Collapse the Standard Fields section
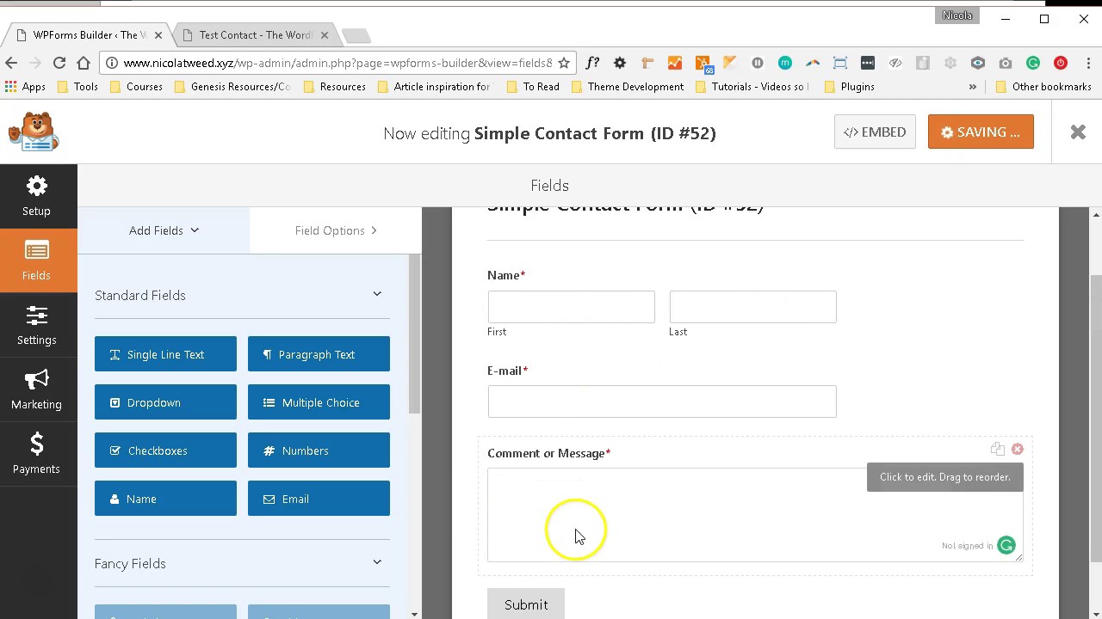1102x619 pixels. [x=377, y=295]
